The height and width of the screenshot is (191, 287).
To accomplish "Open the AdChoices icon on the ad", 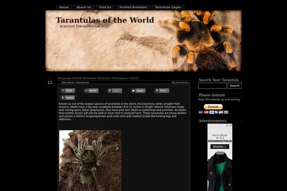I will 229,125.
